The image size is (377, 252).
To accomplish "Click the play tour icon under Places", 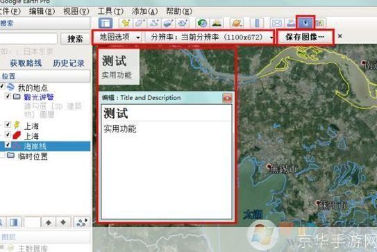I will [81, 222].
